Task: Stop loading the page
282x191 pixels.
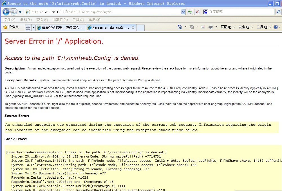Action: [x=197, y=12]
